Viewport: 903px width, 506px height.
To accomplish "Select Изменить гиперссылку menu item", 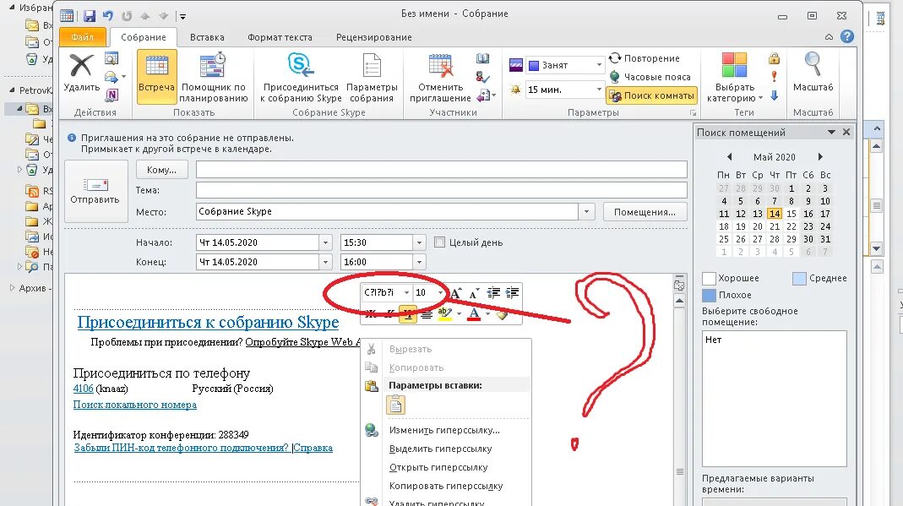I will [445, 430].
